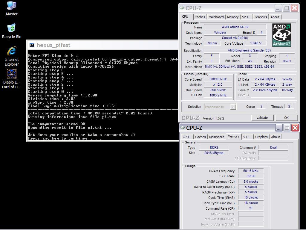Screen dimensions: 306x230
Task: Close the lower CPU-Z window
Action: [x=295, y=128]
